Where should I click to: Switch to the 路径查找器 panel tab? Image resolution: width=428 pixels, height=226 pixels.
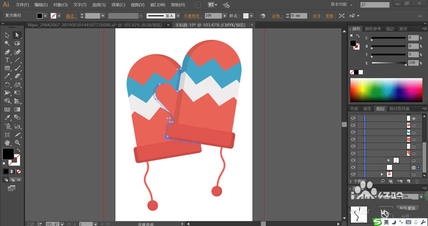399,109
